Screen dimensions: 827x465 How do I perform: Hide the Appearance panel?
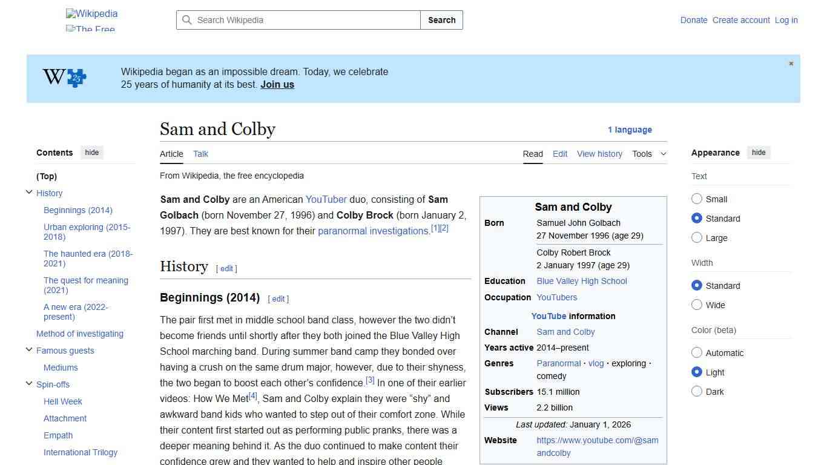759,153
